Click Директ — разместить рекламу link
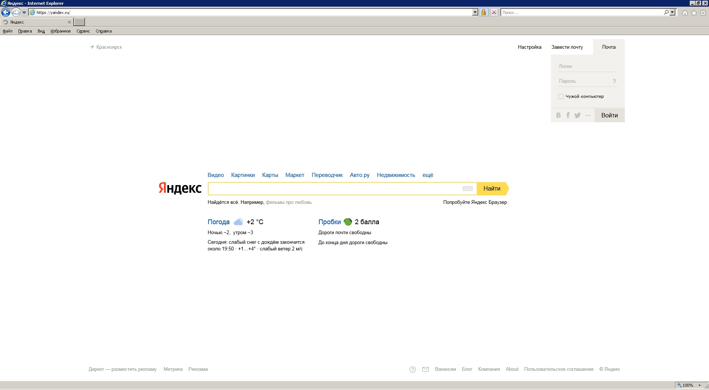This screenshot has height=390, width=709. point(123,369)
